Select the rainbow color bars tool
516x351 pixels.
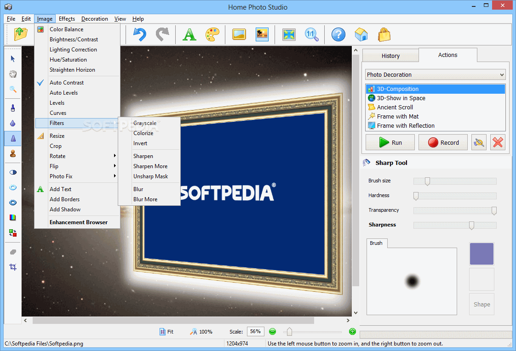click(13, 217)
